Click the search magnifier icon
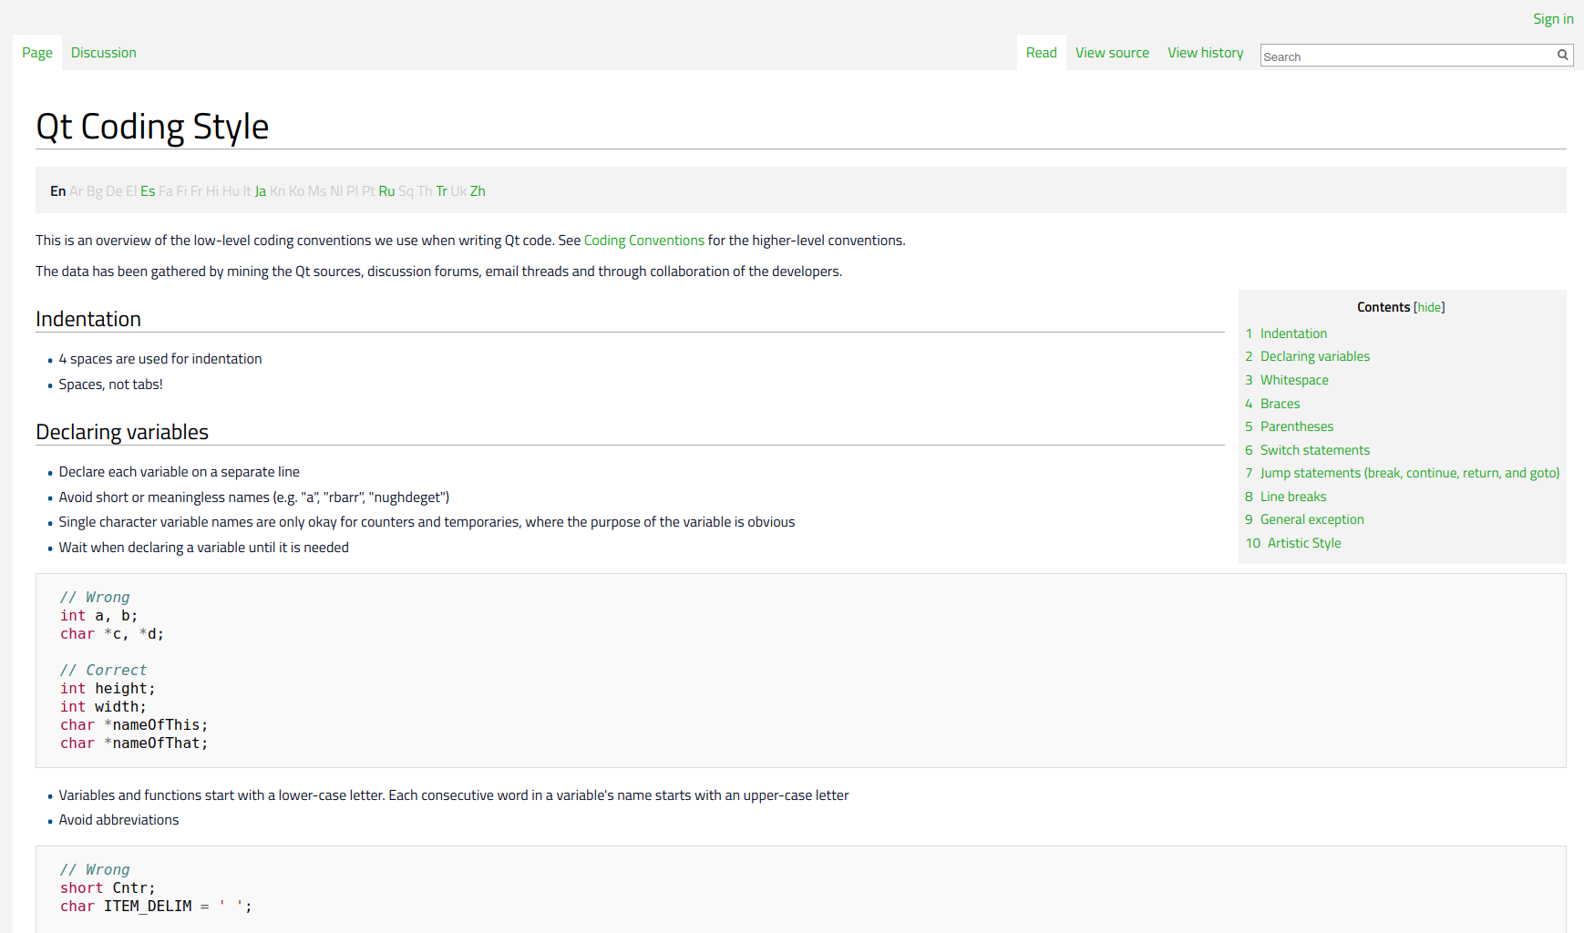1584x933 pixels. (1562, 55)
